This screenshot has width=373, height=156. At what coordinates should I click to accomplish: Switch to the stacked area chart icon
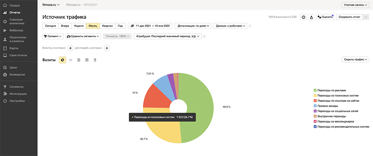tap(79, 60)
